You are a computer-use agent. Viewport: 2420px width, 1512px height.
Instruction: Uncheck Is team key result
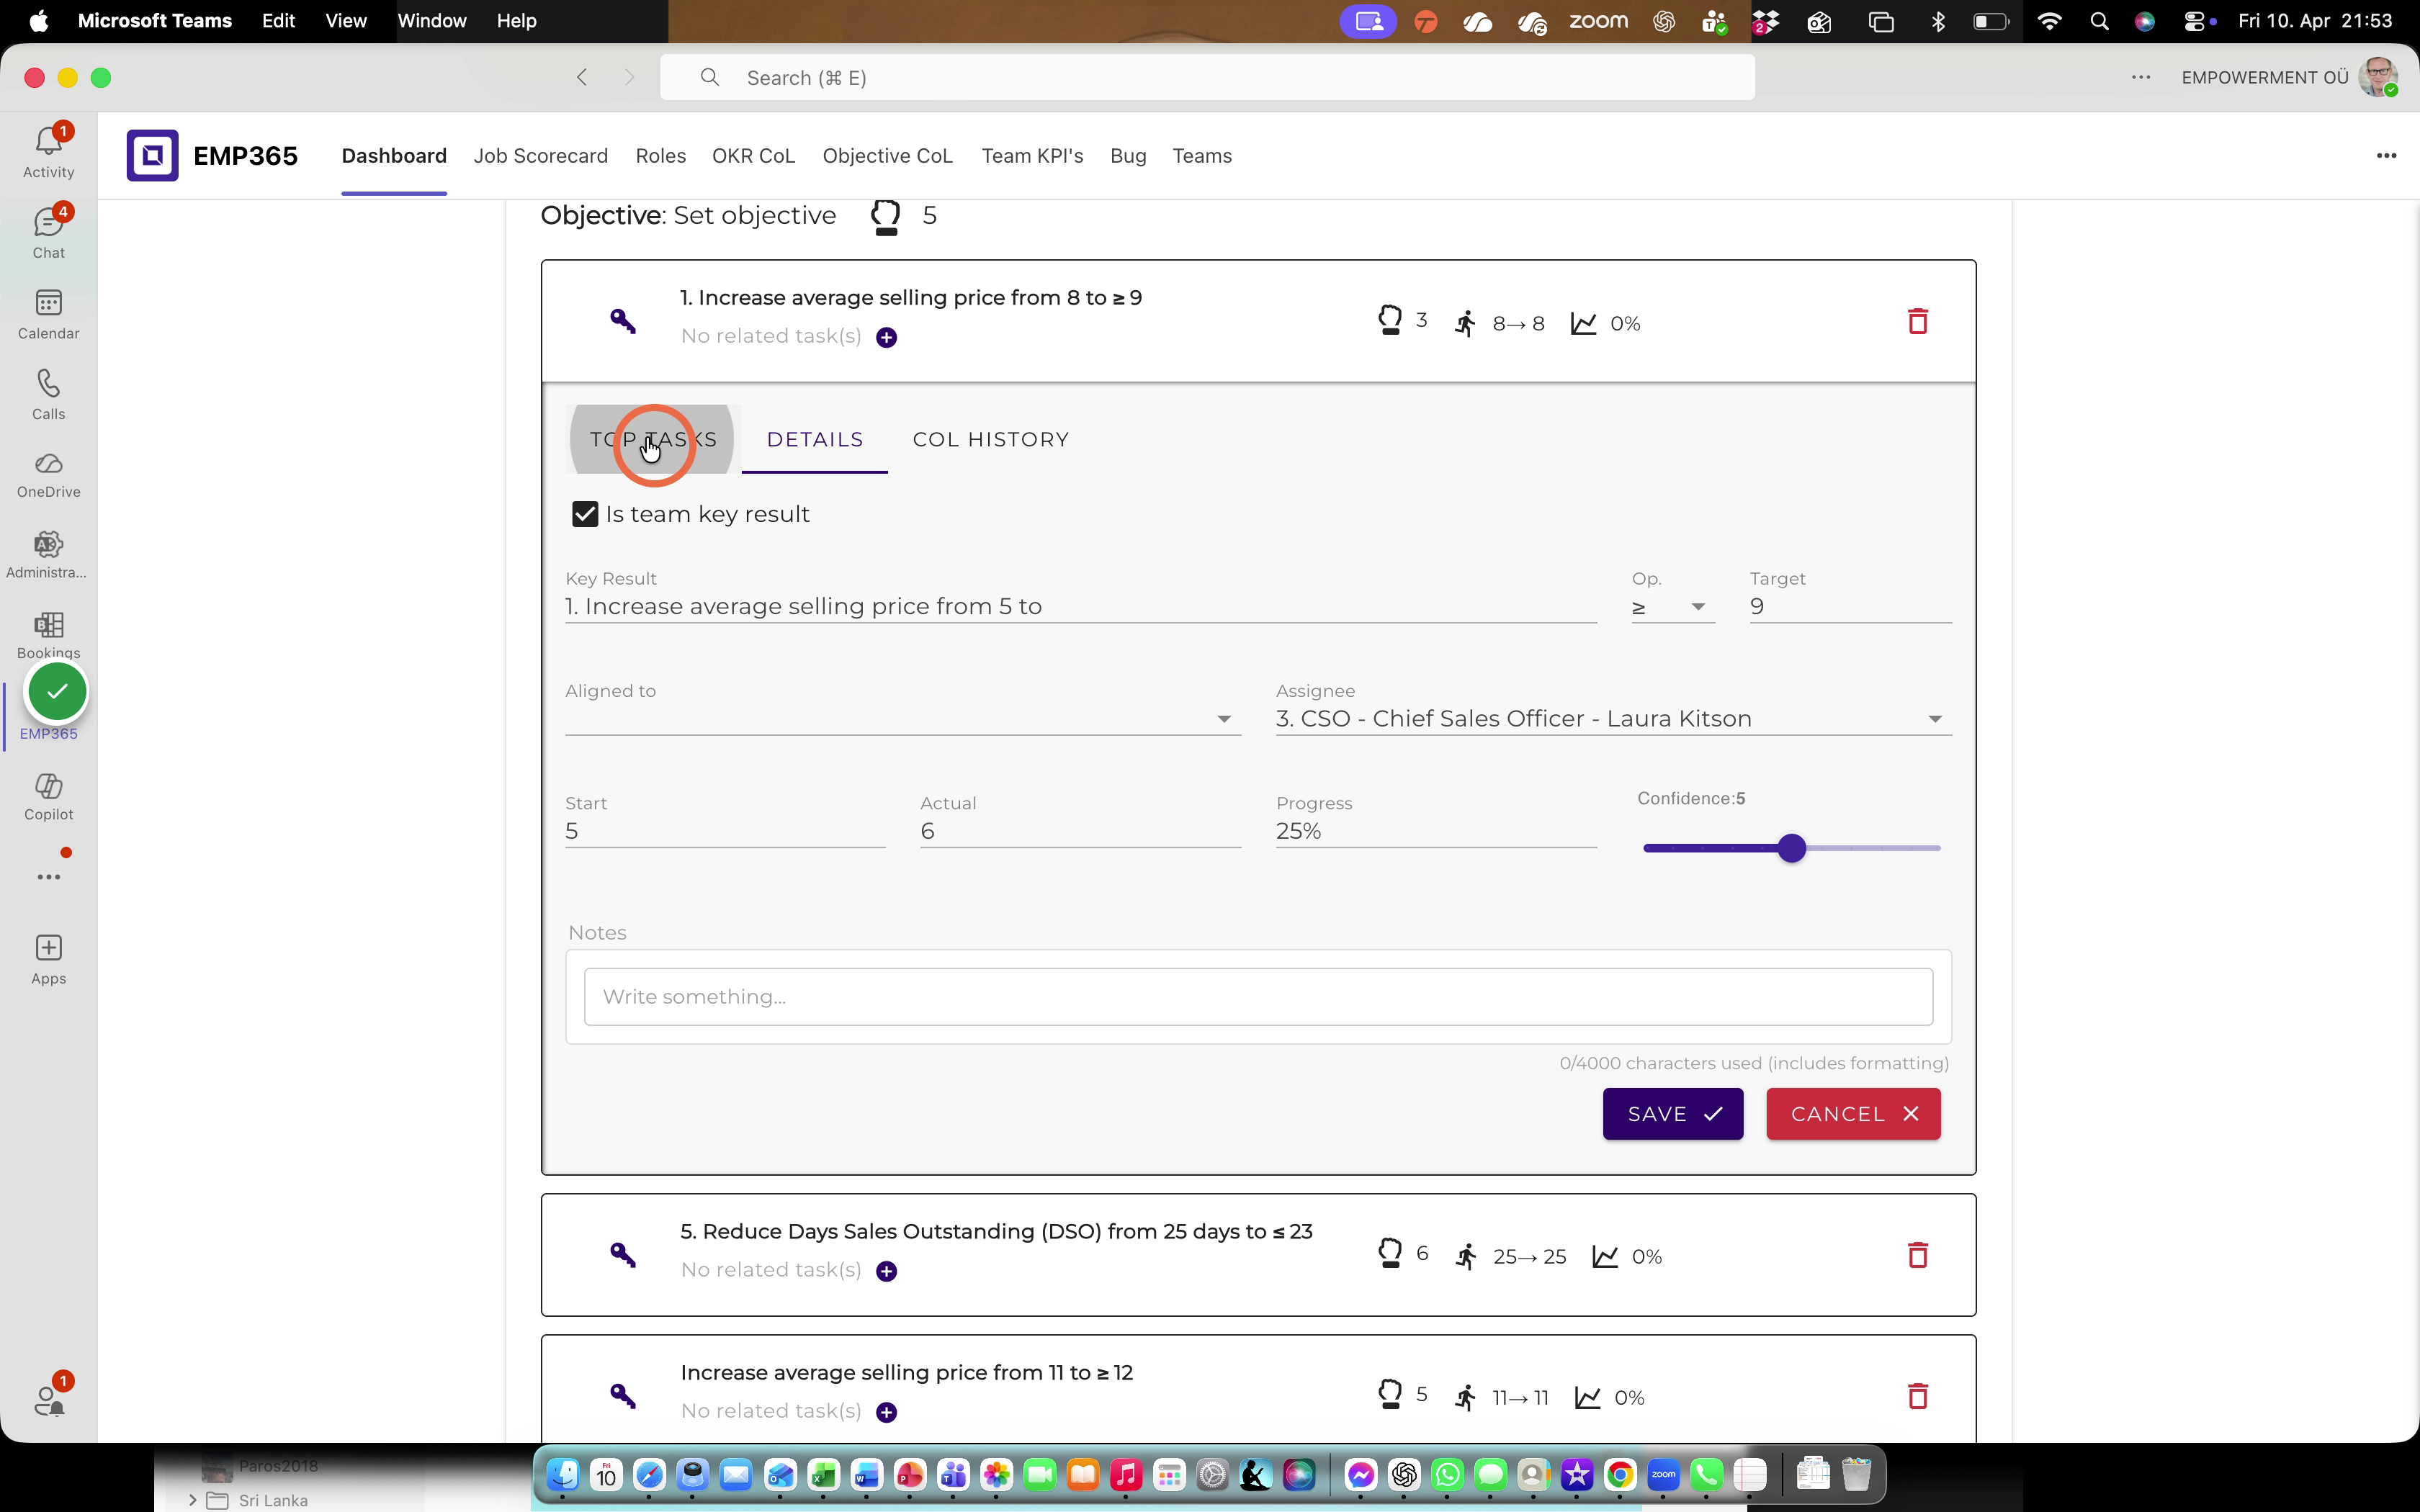tap(585, 514)
